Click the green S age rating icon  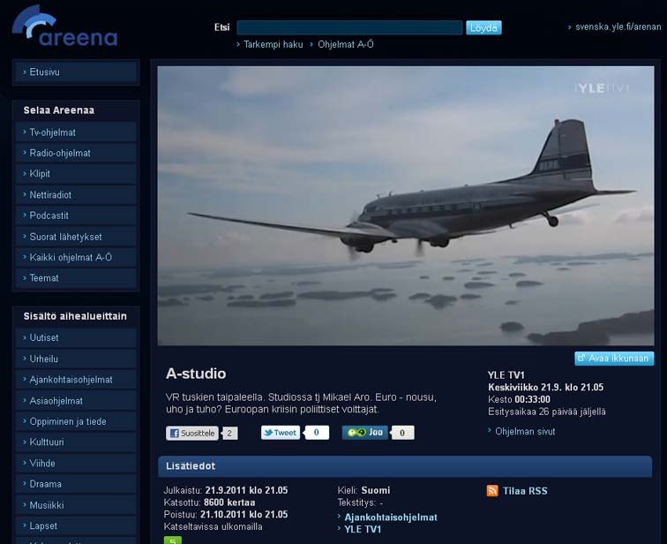point(172,540)
